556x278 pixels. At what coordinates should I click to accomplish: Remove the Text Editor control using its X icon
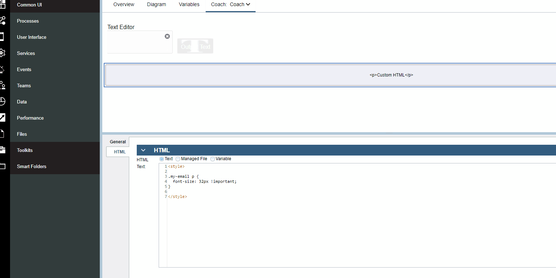click(x=167, y=36)
